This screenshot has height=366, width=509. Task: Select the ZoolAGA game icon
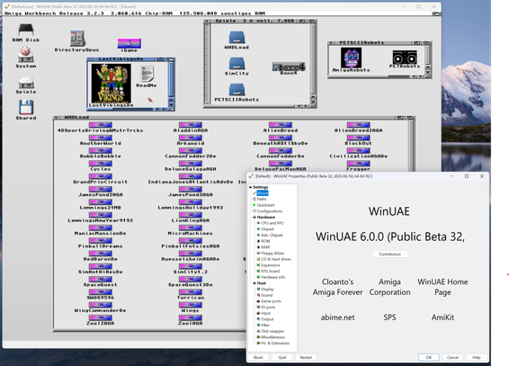point(191,318)
